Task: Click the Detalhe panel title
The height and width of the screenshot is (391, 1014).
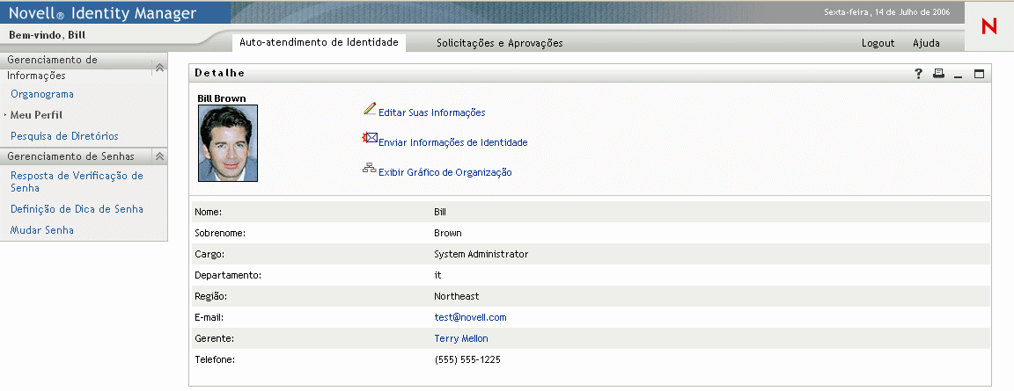Action: [220, 73]
